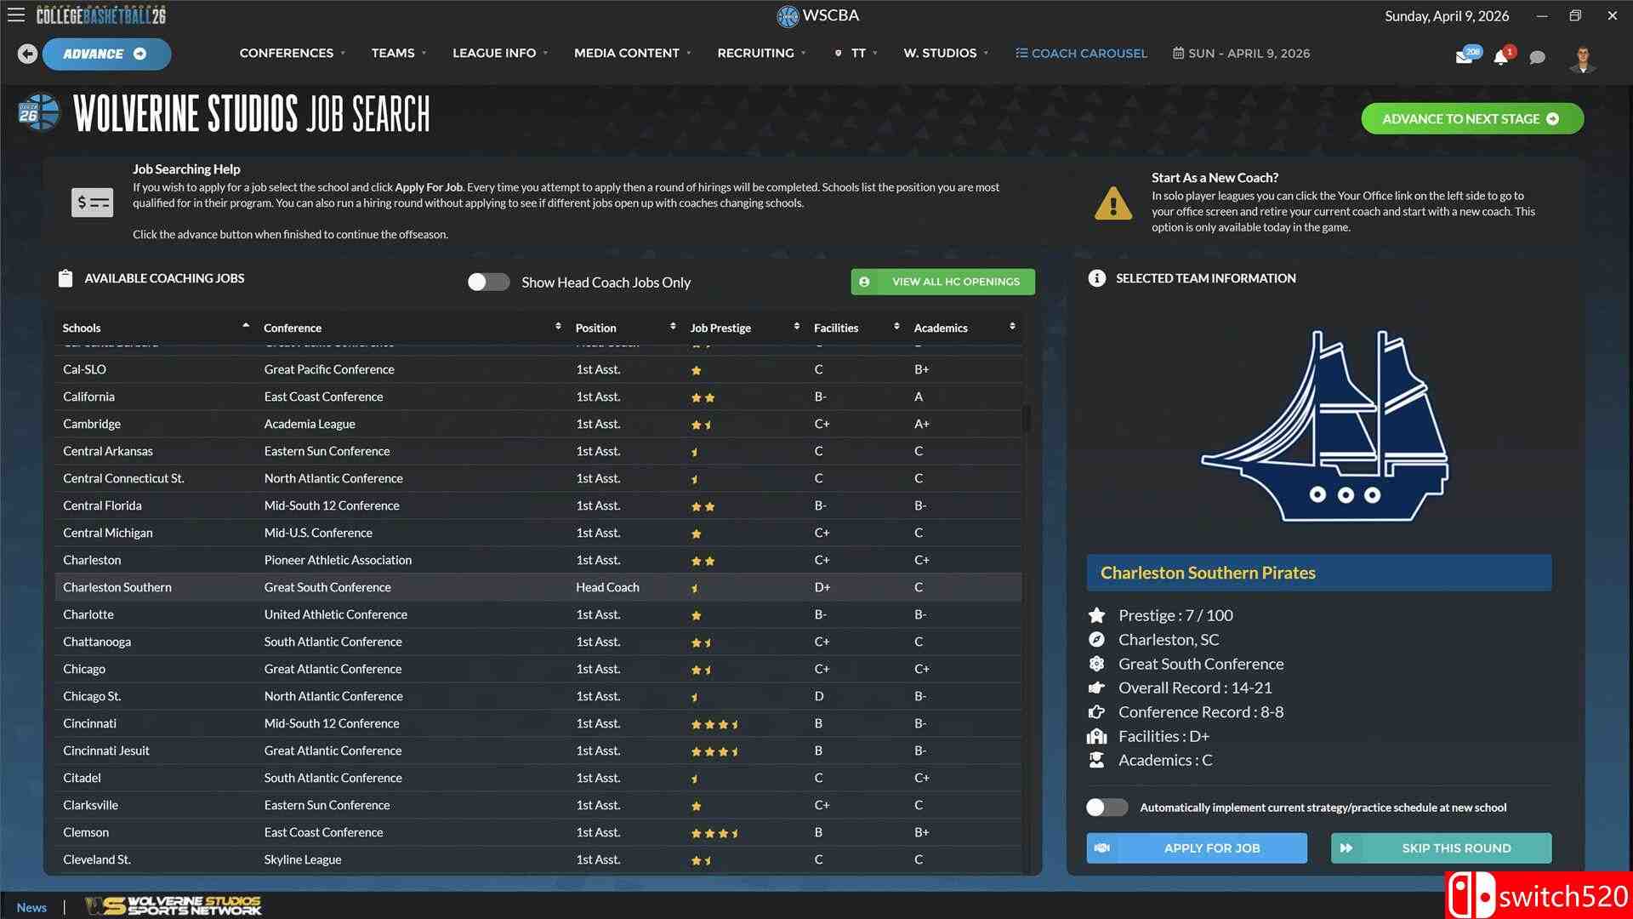Select the Citadel job row
1633x919 pixels.
(x=538, y=778)
